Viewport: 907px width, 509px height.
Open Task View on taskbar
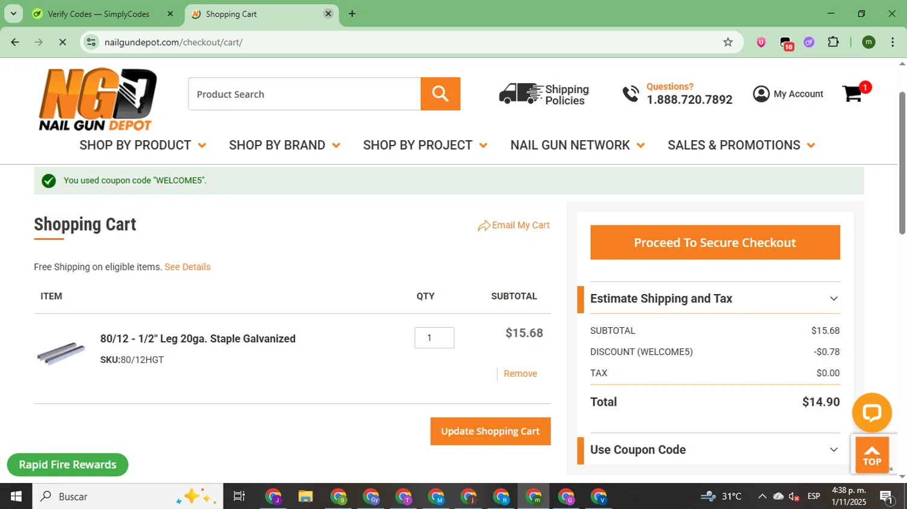239,496
